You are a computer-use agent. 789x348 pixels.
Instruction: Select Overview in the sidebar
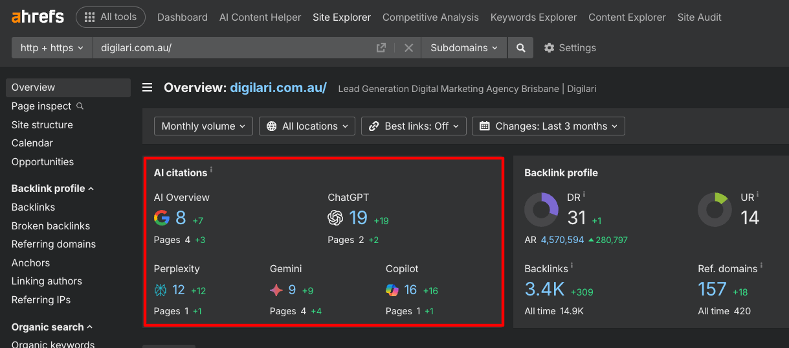68,87
